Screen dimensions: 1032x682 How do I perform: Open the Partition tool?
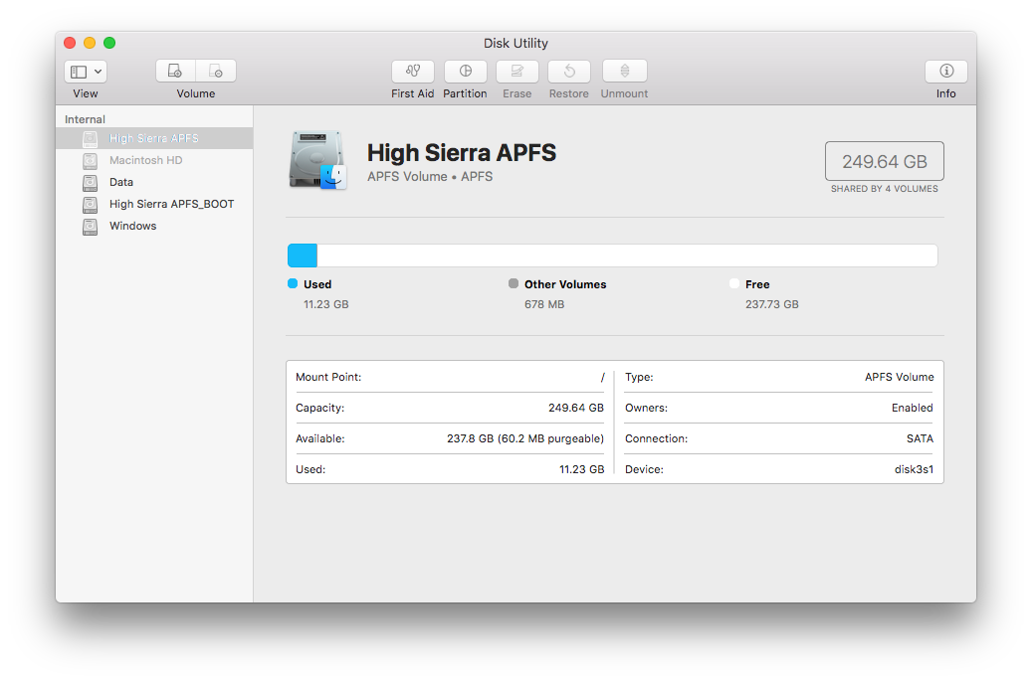[466, 71]
